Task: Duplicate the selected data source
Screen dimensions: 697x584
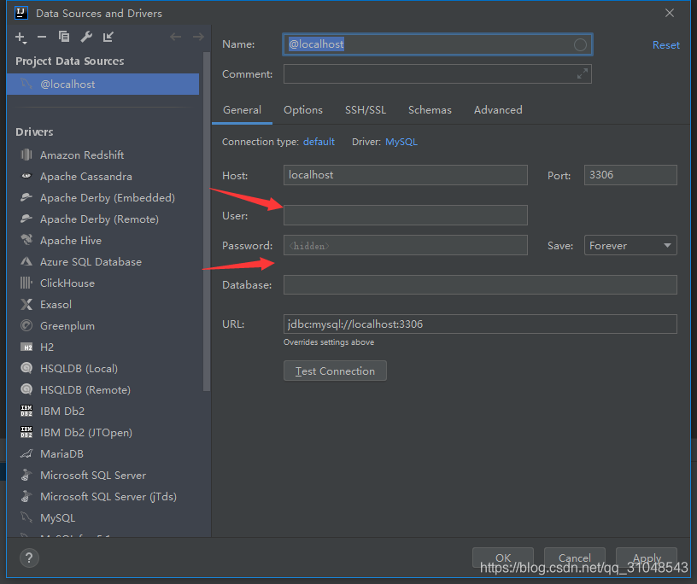Action: tap(64, 37)
